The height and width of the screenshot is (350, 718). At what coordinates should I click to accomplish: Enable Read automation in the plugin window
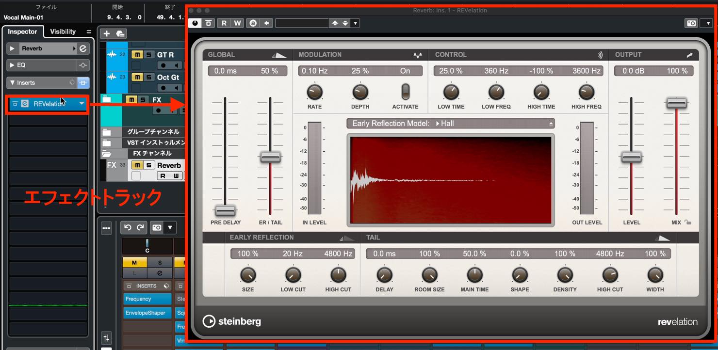pyautogui.click(x=224, y=23)
